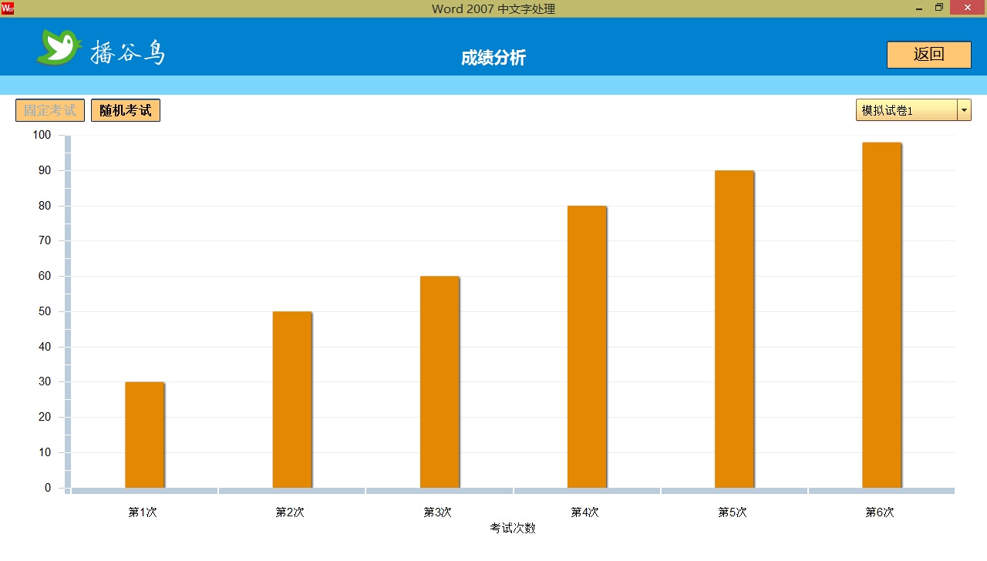Click the 100 value on the y-axis

pyautogui.click(x=42, y=135)
